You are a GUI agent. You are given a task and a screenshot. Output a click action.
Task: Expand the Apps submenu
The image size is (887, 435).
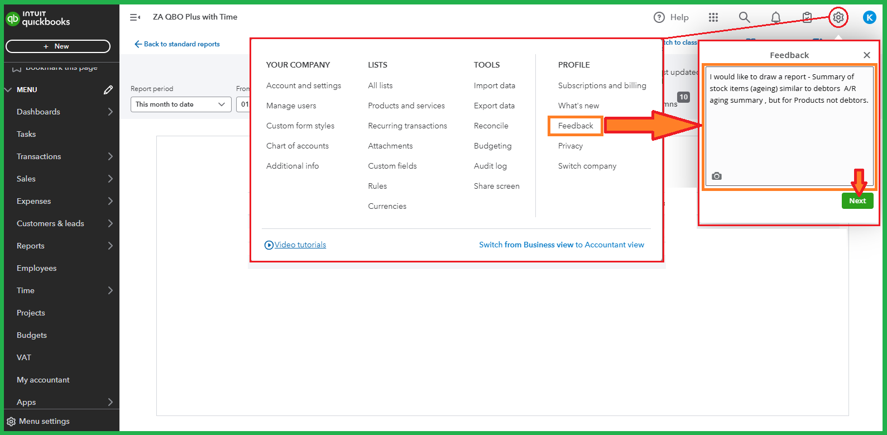[110, 402]
